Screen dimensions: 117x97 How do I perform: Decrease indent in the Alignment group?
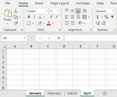pyautogui.click(x=67, y=23)
